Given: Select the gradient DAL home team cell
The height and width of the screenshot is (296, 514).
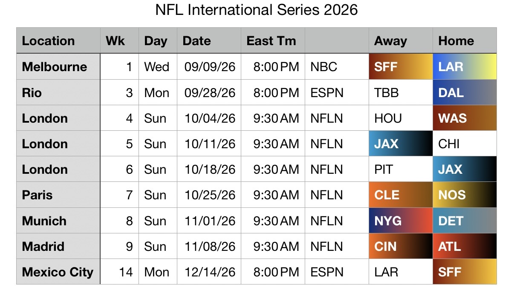Looking at the screenshot, I should pos(465,92).
